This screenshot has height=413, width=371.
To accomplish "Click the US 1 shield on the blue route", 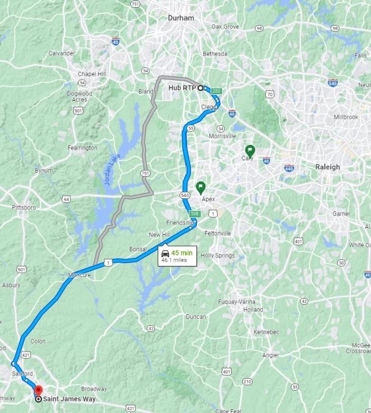I will tap(108, 262).
